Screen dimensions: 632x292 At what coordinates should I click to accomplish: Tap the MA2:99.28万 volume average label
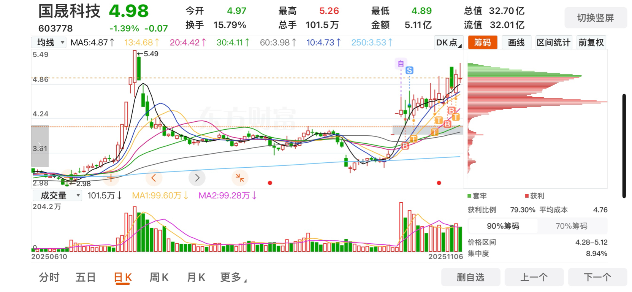(228, 195)
